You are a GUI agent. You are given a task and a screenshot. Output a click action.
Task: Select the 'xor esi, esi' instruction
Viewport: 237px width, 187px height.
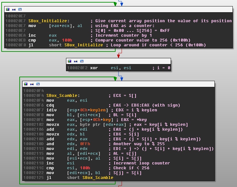[111, 68]
